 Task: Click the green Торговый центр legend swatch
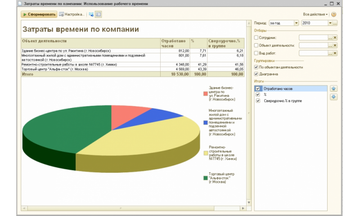tap(206, 178)
